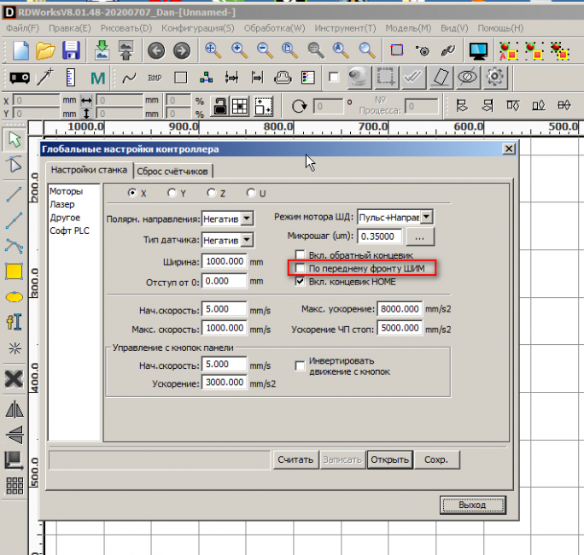
Task: Uncheck 'Вкл. концевик HOME' checkbox
Action: tap(301, 281)
